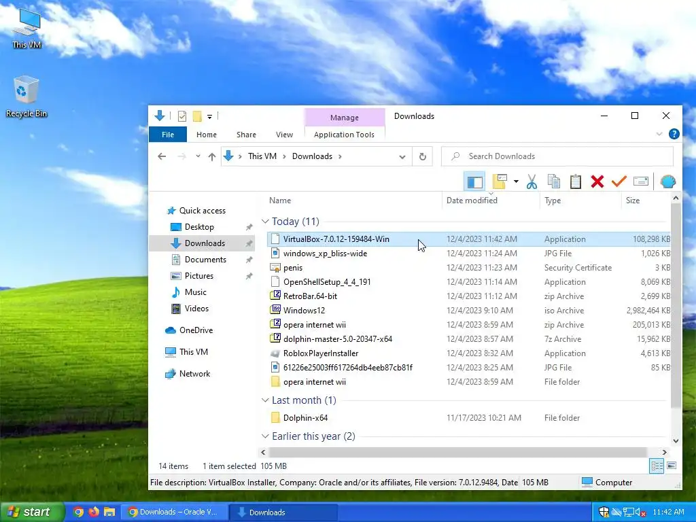Click the Refresh button in address bar
This screenshot has width=696, height=522.
[x=423, y=156]
